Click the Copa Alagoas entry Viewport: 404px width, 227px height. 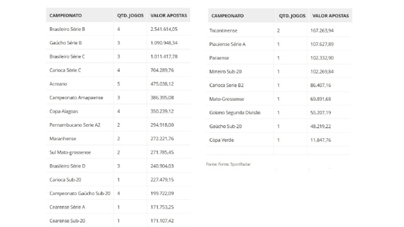click(63, 111)
